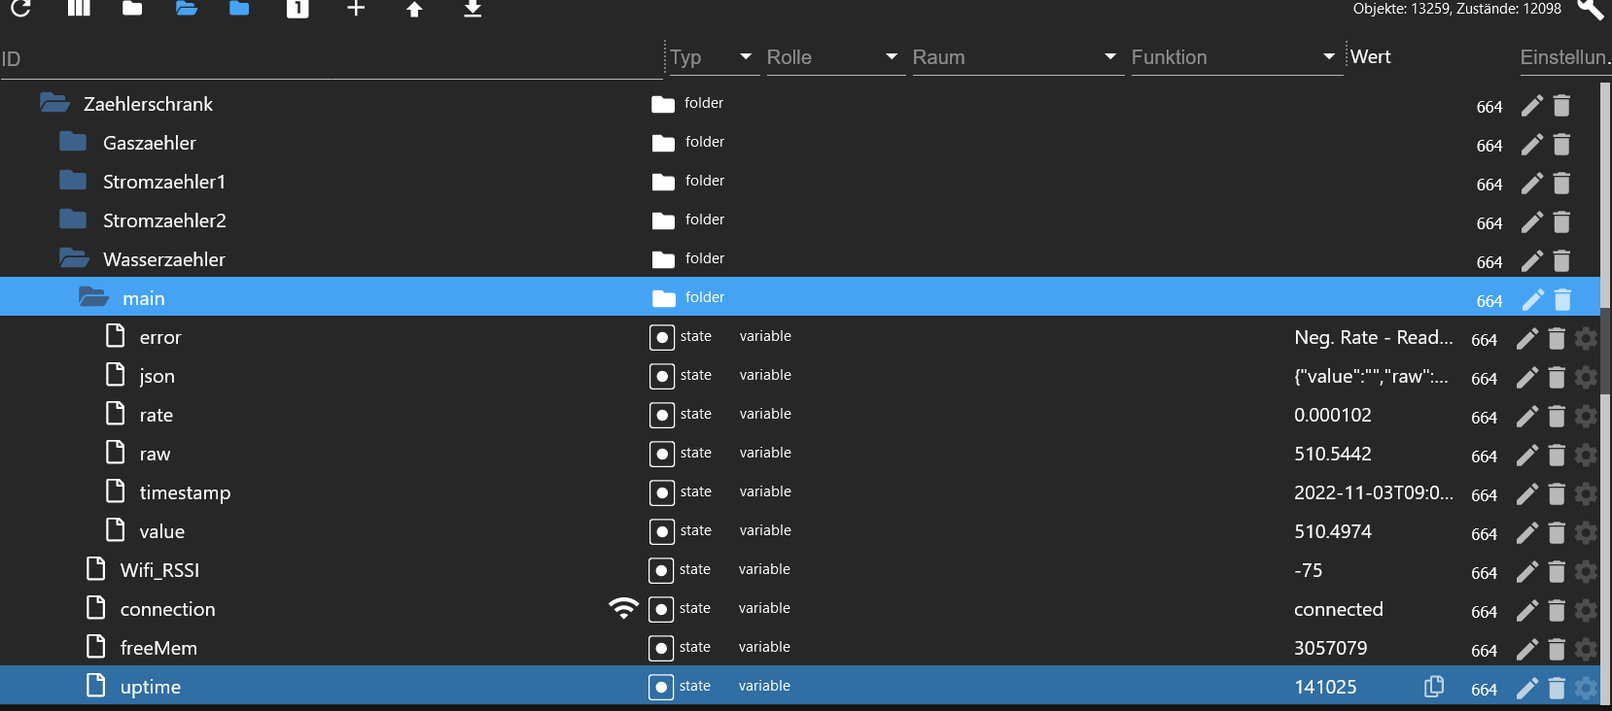1612x711 pixels.
Task: Click the timestamp value 2022-11-03T09:0...
Action: point(1374,492)
